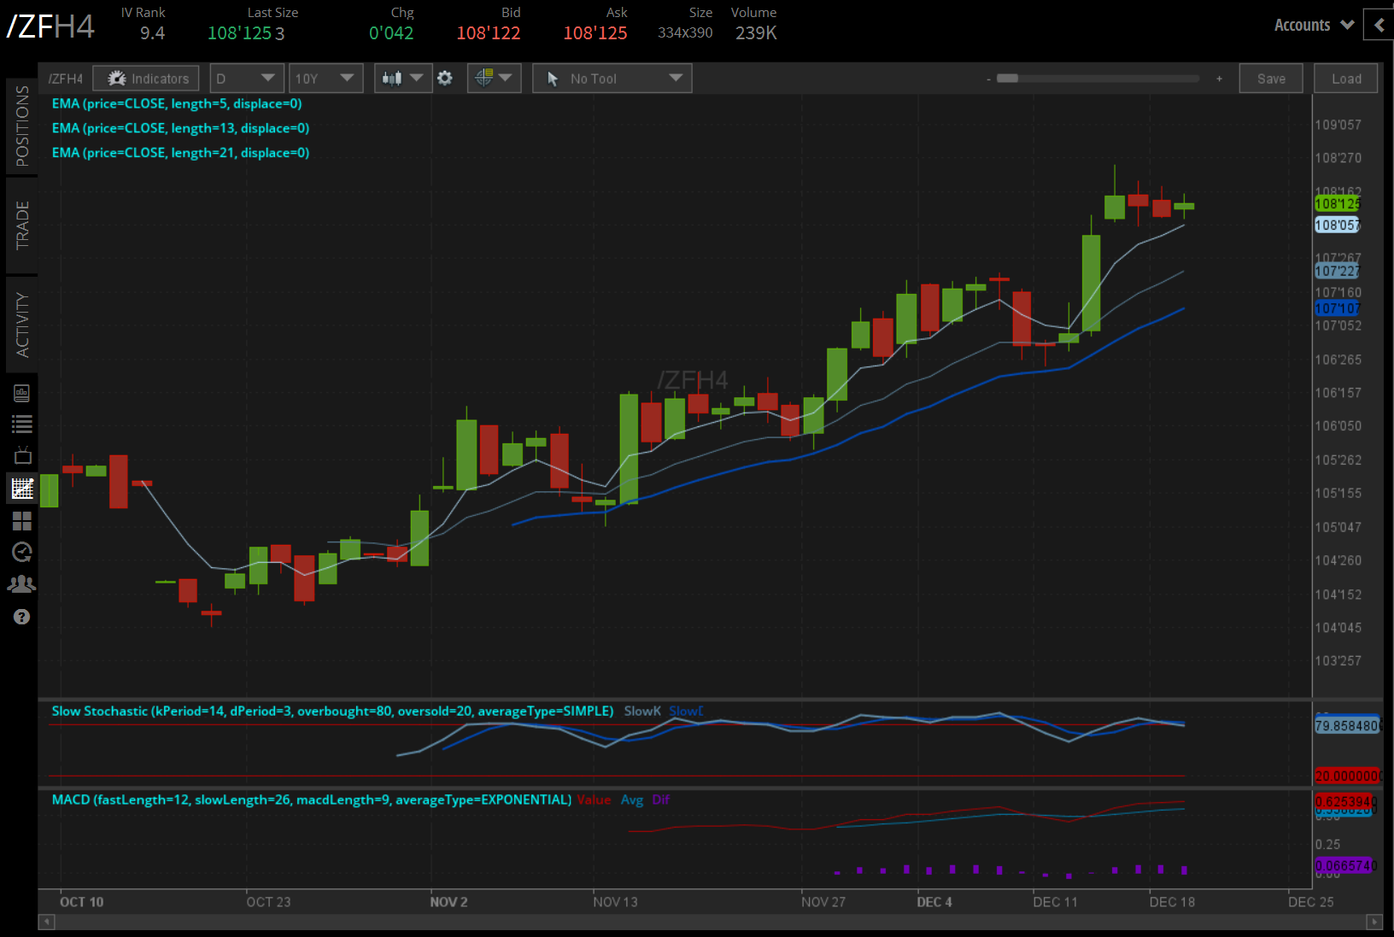Screen dimensions: 1394x937
Task: Expand the D aggregation period dropdown
Action: point(246,79)
